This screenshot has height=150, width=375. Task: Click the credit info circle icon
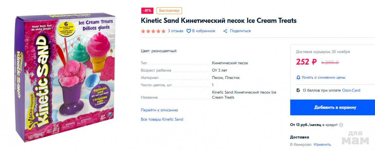point(341,125)
